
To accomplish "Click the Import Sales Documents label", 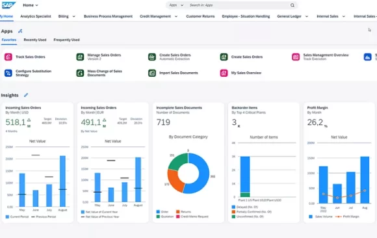I will (179, 73).
